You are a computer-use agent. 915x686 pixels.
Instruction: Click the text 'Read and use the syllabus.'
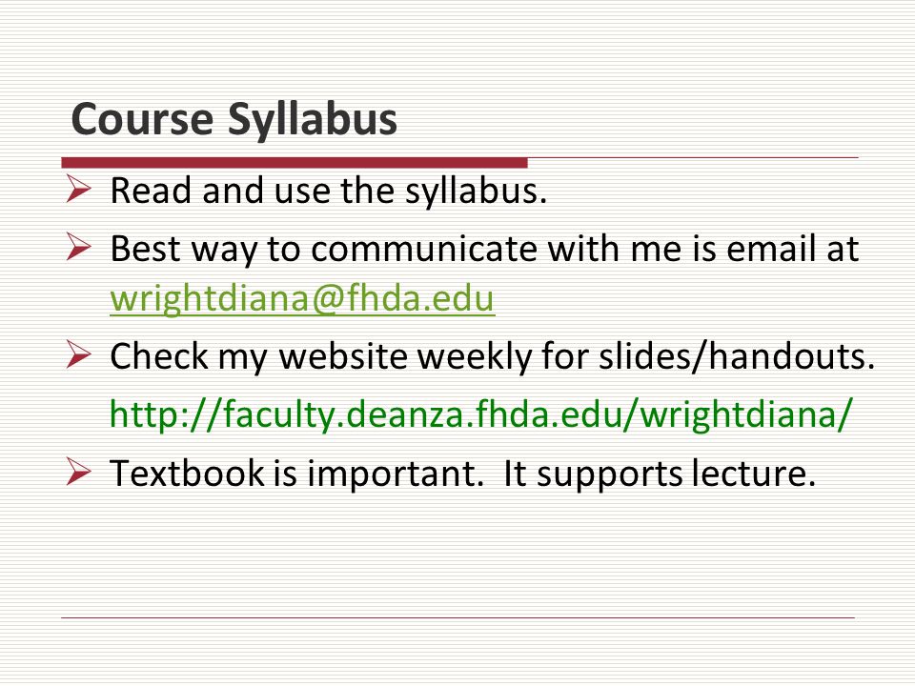(x=329, y=191)
